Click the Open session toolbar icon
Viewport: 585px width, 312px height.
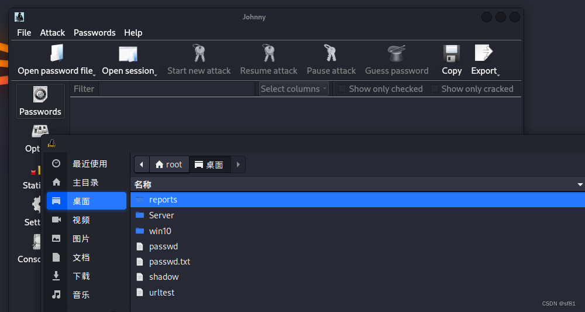(128, 54)
